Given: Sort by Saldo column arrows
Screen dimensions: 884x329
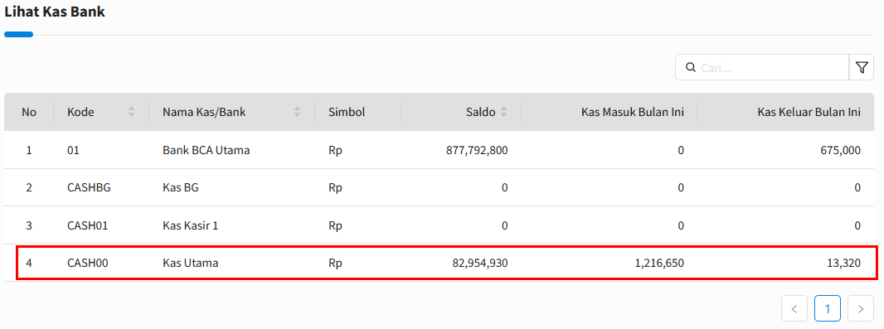Looking at the screenshot, I should (504, 112).
